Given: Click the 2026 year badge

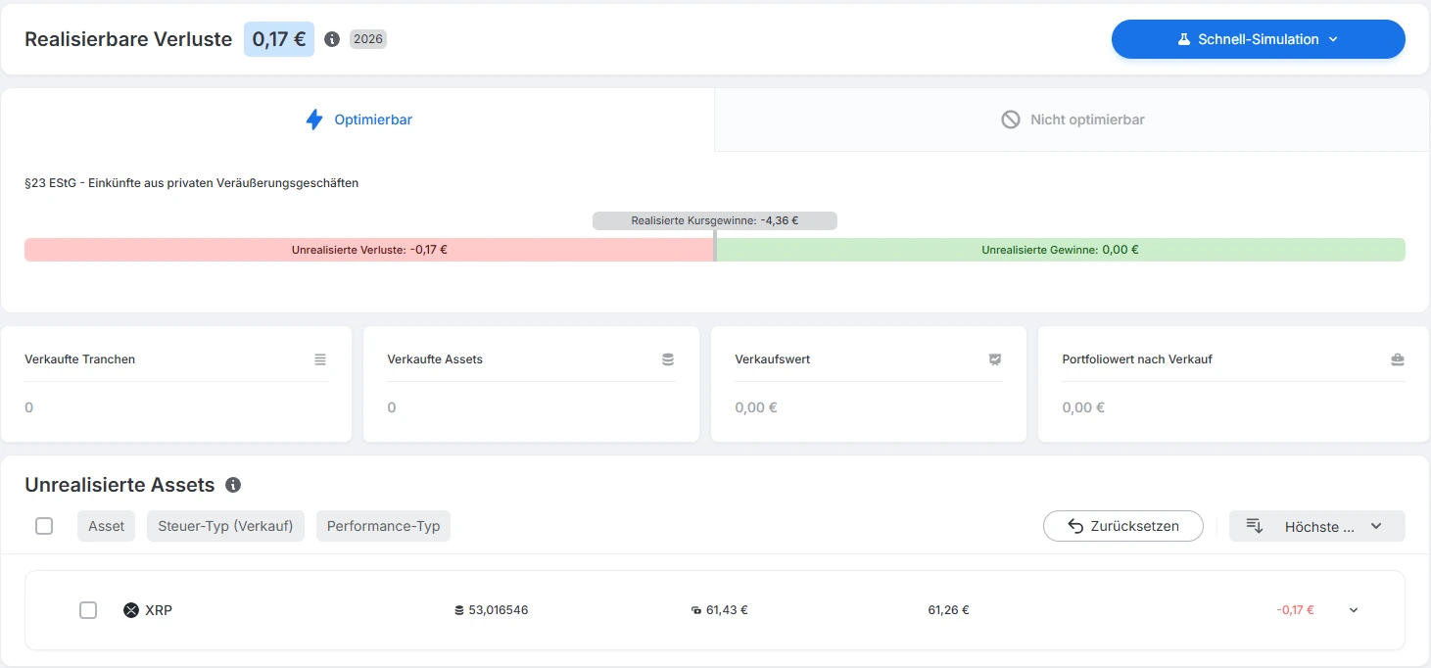Looking at the screenshot, I should [368, 39].
